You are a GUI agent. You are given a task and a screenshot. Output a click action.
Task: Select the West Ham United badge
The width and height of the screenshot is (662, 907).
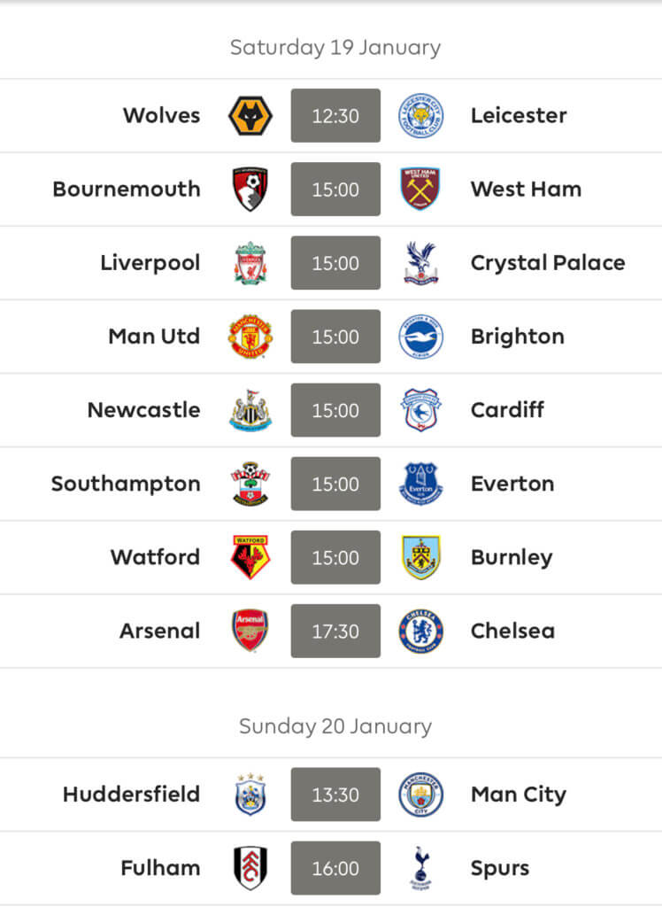pyautogui.click(x=420, y=190)
